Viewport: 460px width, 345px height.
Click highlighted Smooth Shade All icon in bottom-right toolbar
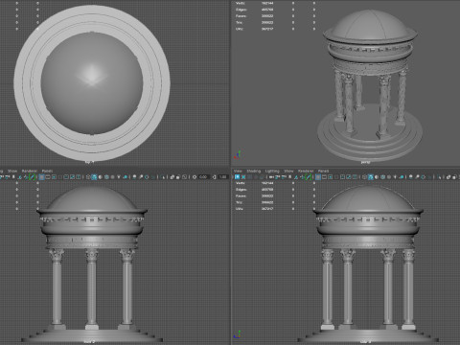point(371,177)
